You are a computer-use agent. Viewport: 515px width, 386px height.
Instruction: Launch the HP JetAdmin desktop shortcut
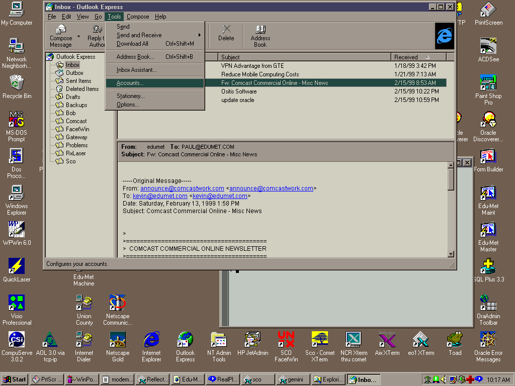(252, 343)
